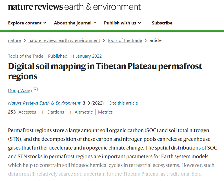224x181 pixels.
Task: Click the Published: 11 January 2022 link
Action: pyautogui.click(x=75, y=56)
